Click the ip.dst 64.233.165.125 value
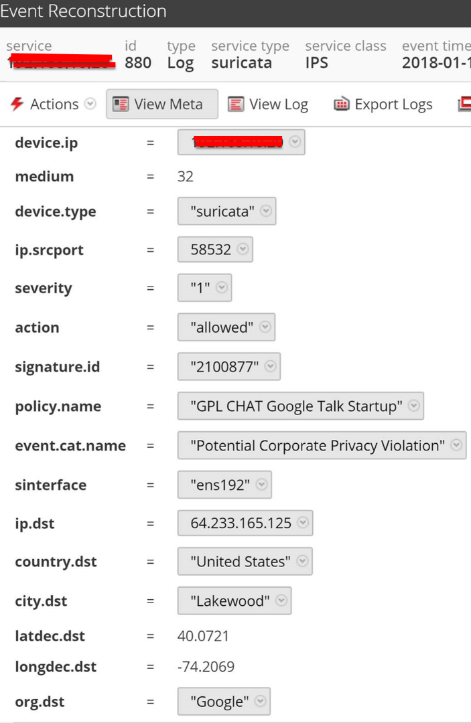The height and width of the screenshot is (723, 471). click(x=241, y=524)
